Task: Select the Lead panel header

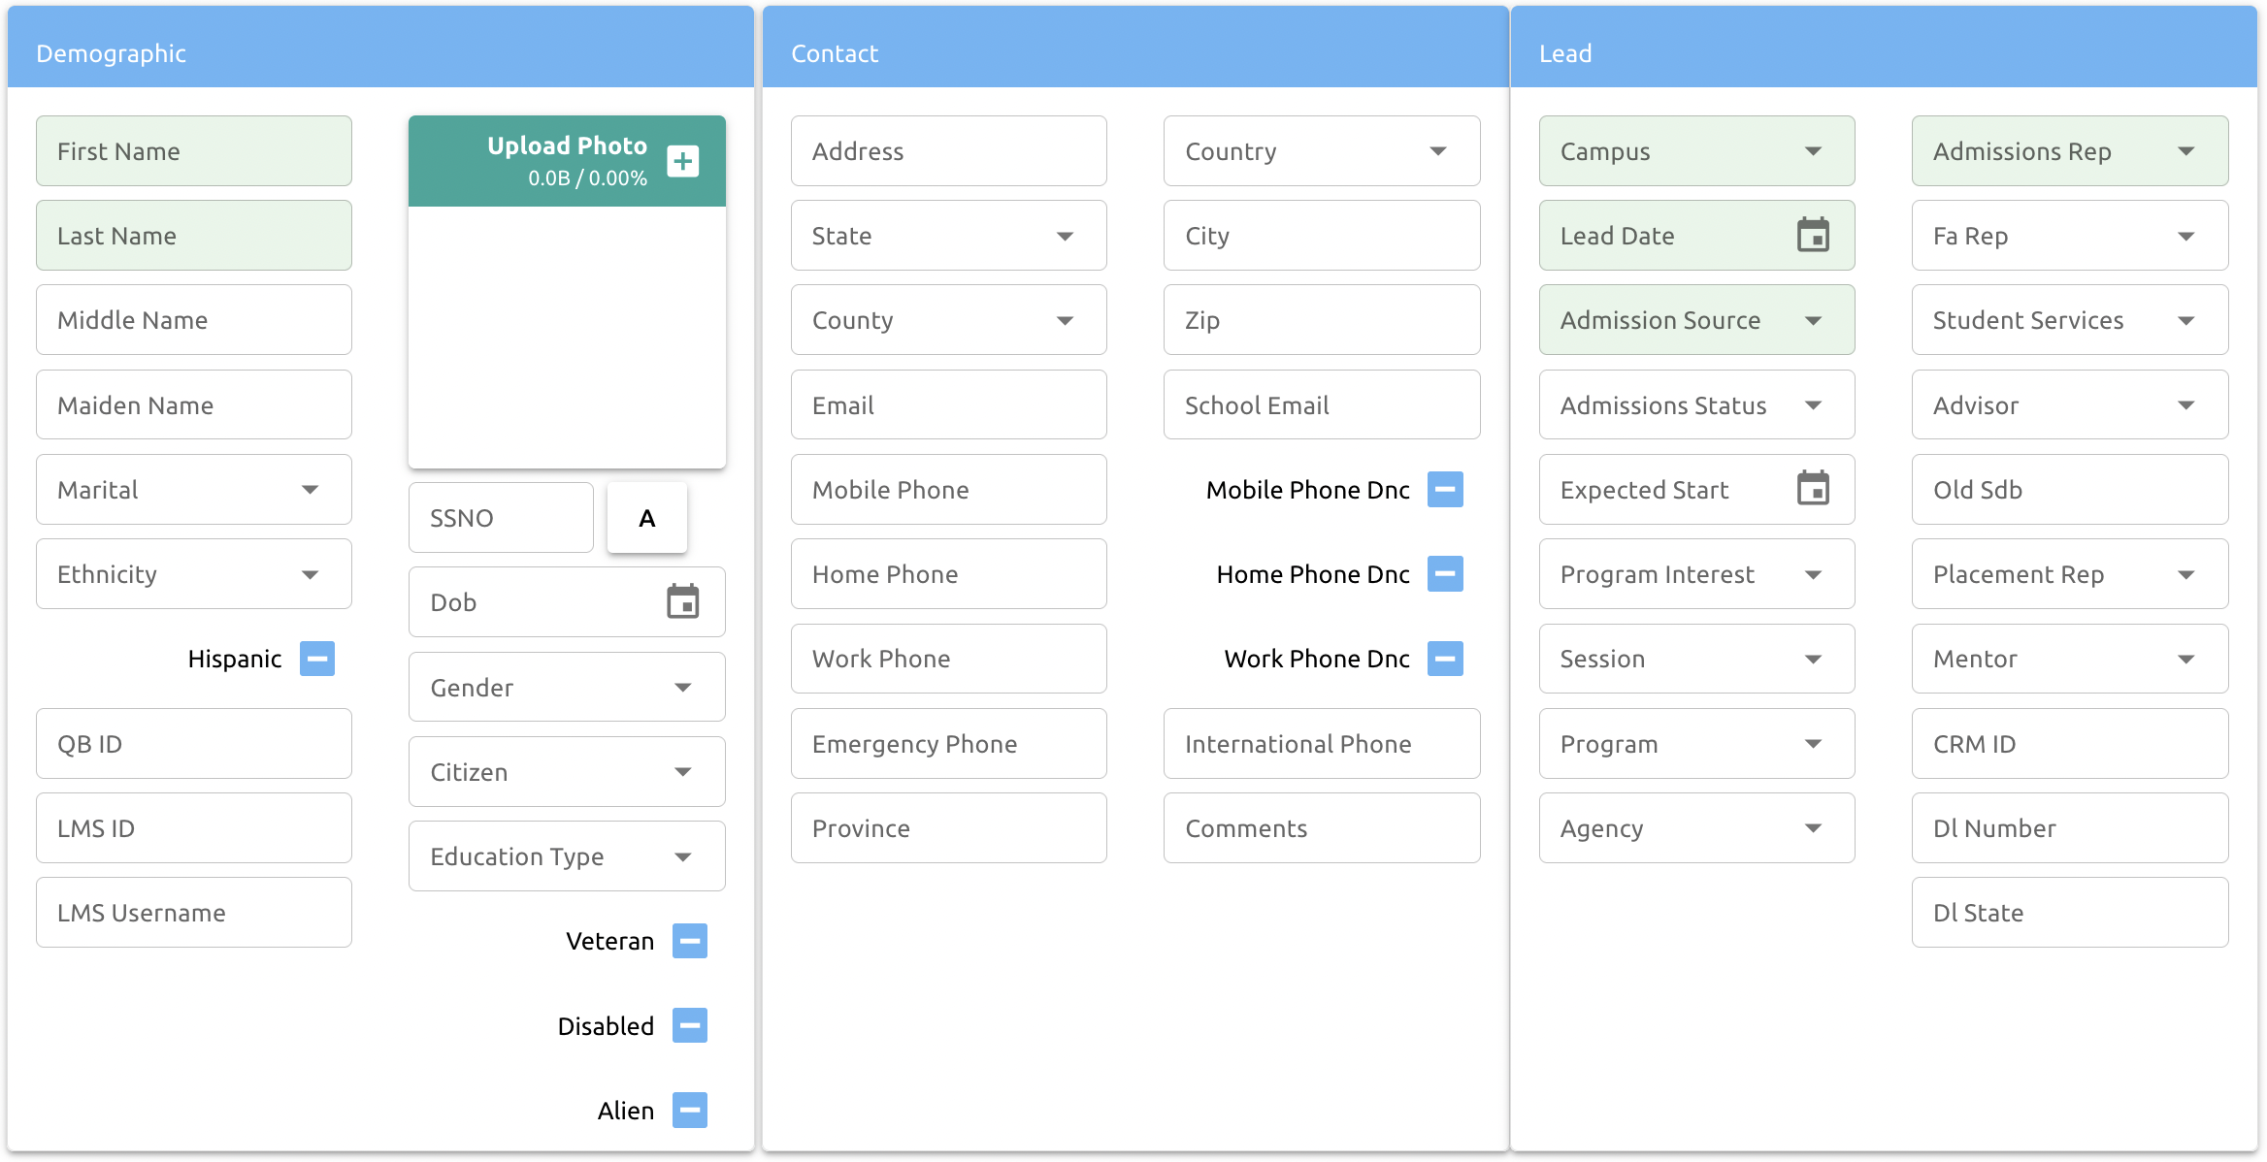Action: [x=1883, y=52]
